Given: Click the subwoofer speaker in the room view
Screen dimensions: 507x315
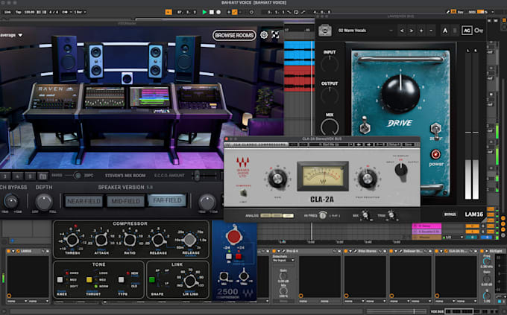Looking at the screenshot, I should 127,78.
